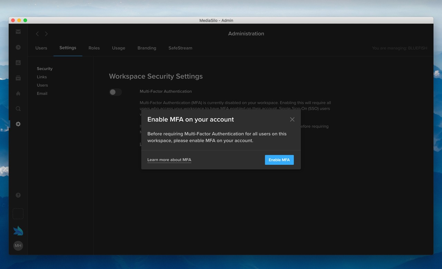Dismiss the dialog with the X icon

292,119
